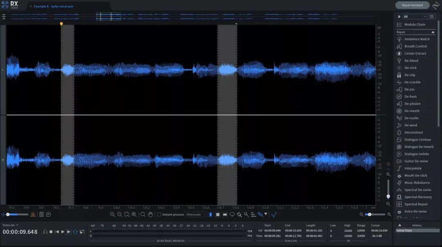
Task: Open the De-hum module
Action: point(406,97)
